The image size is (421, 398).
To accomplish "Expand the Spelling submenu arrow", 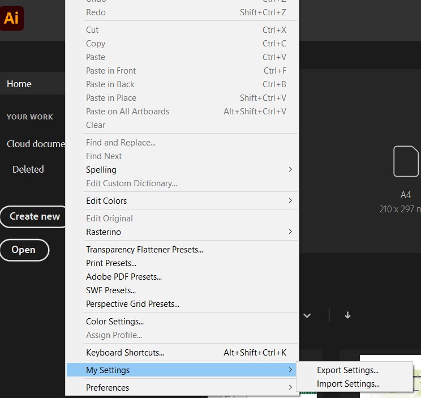I will click(x=290, y=169).
